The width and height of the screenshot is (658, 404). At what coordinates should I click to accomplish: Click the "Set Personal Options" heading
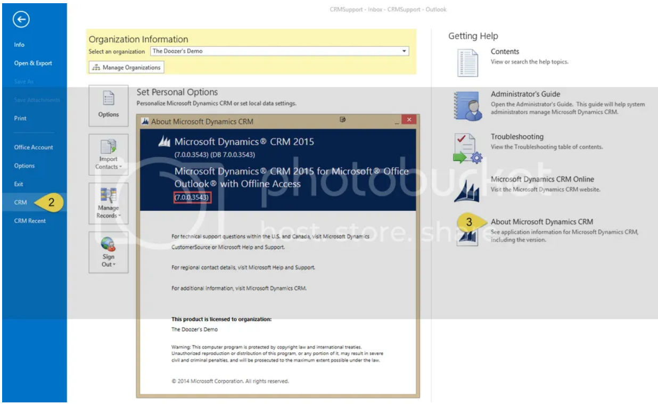point(177,92)
